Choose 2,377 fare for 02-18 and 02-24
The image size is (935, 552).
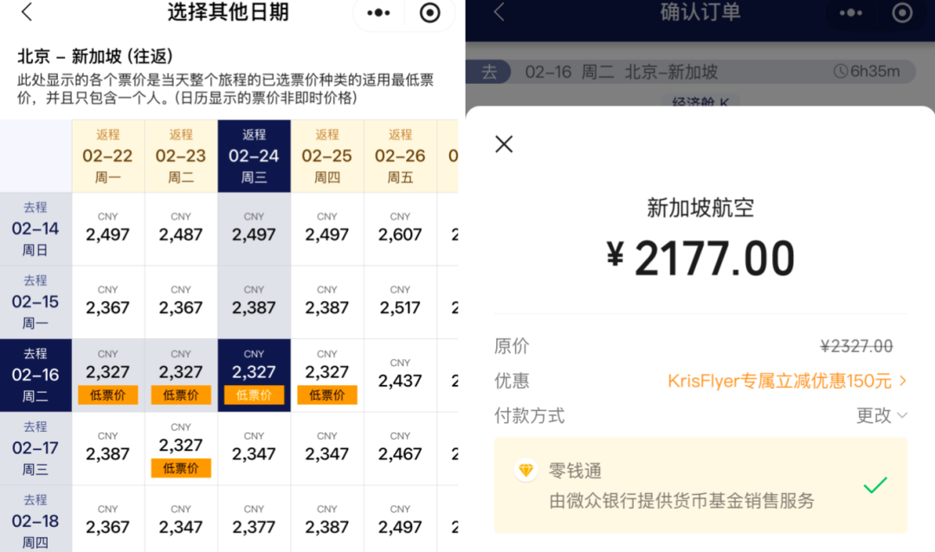254,518
